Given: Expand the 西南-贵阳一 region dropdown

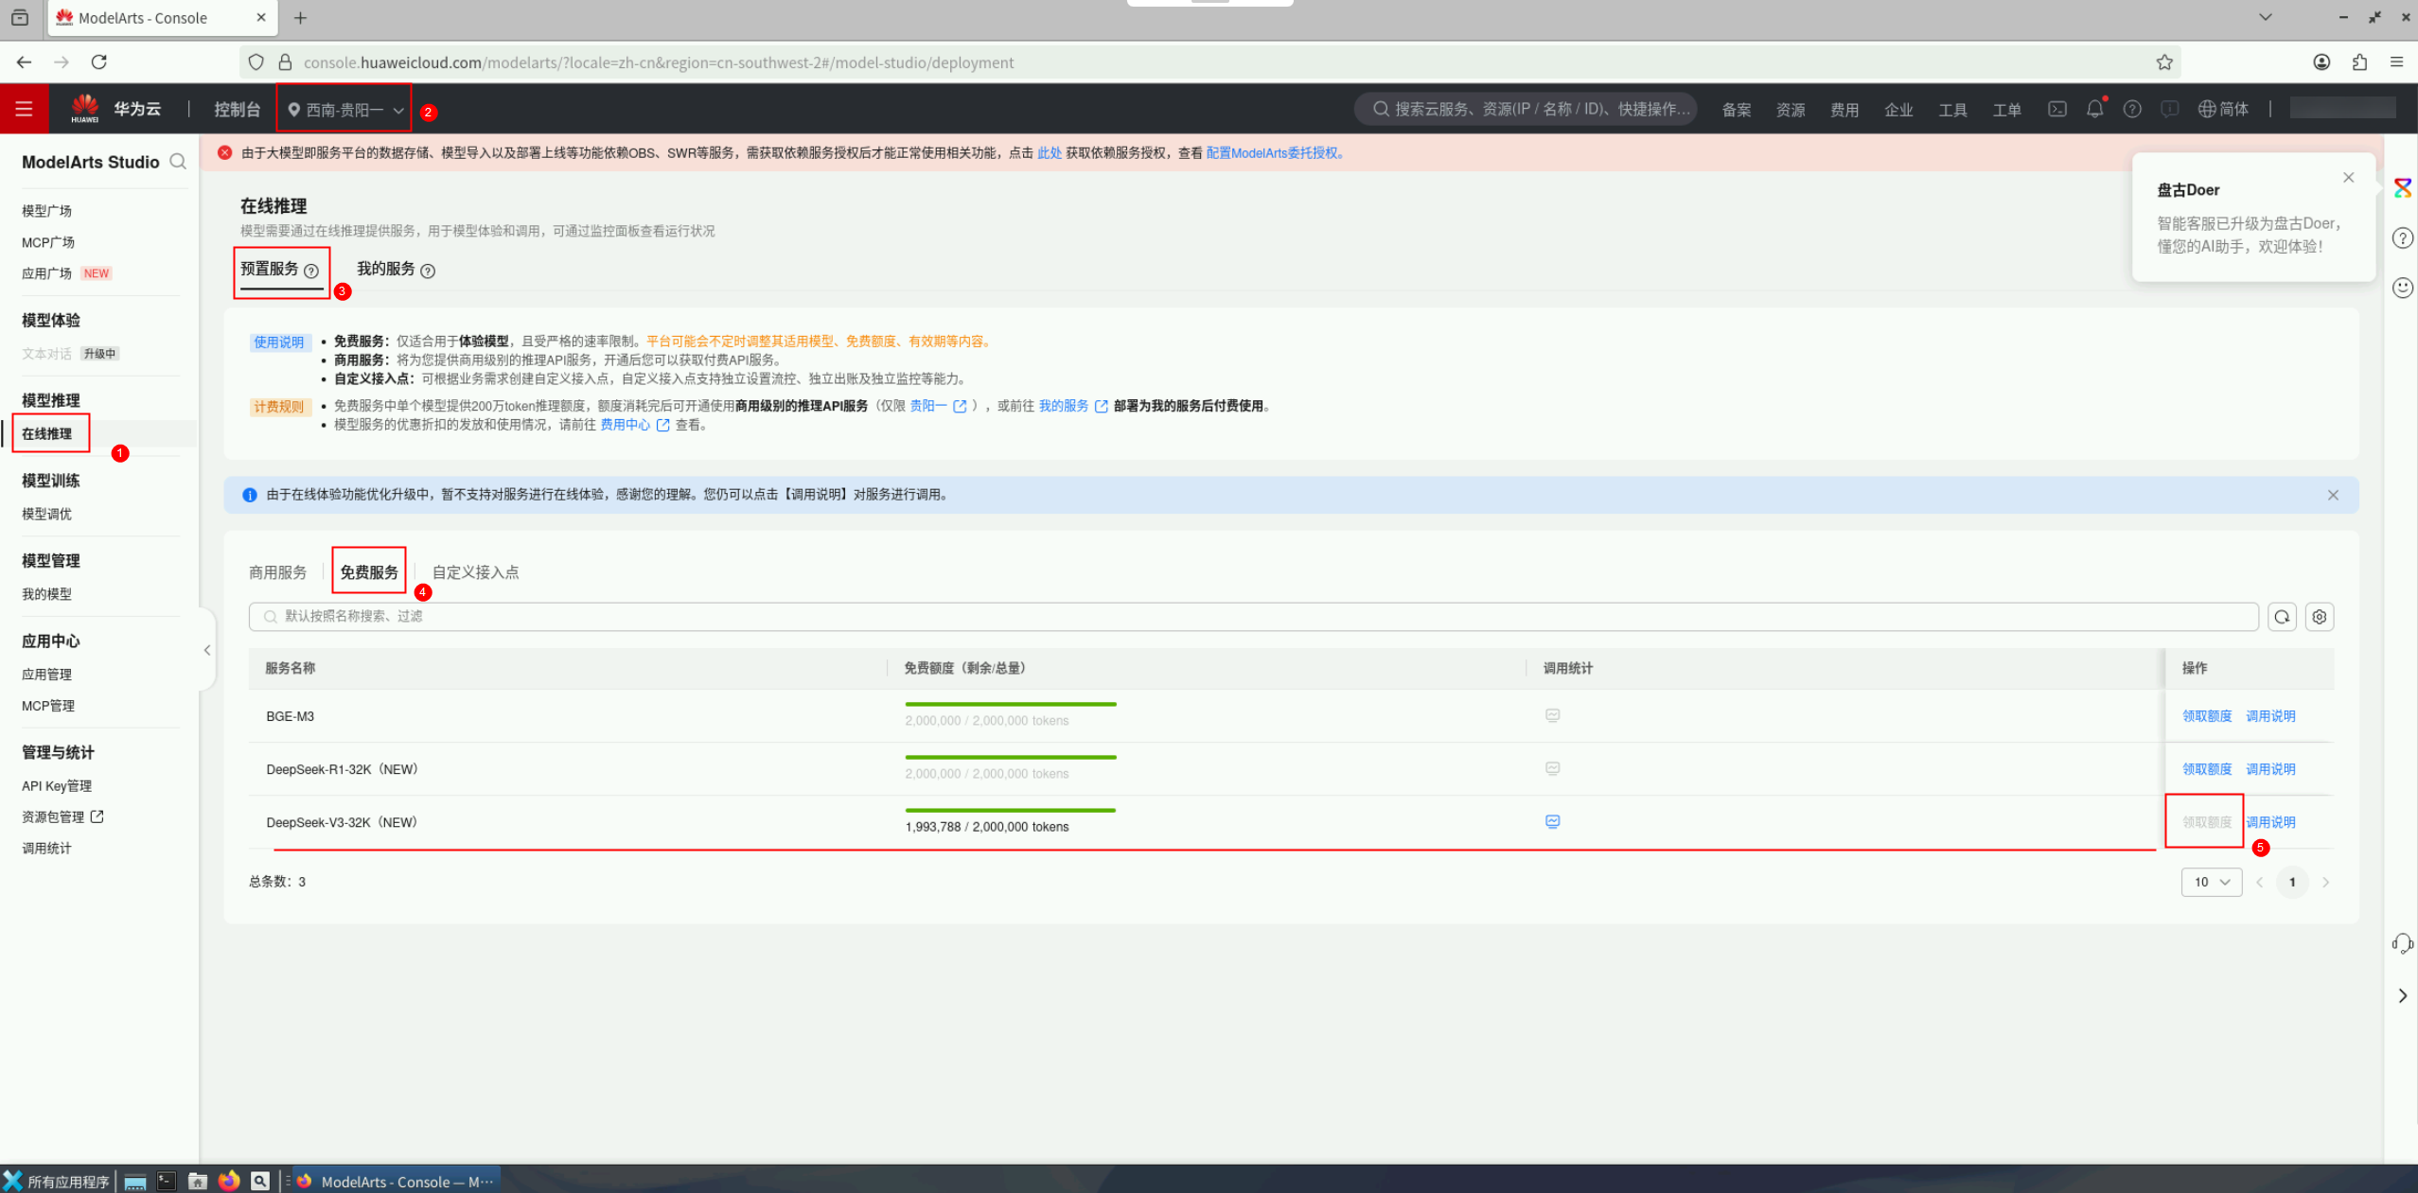Looking at the screenshot, I should coord(344,110).
